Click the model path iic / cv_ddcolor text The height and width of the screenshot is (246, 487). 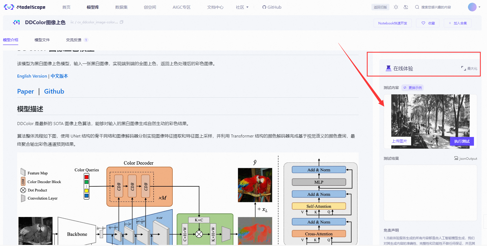[x=94, y=22]
